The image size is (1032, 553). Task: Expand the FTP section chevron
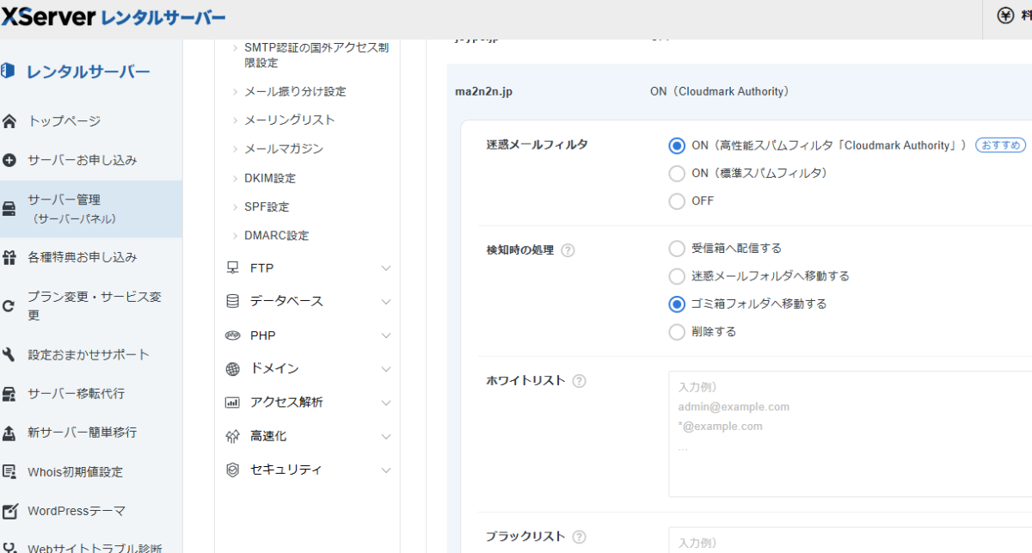[x=386, y=267]
